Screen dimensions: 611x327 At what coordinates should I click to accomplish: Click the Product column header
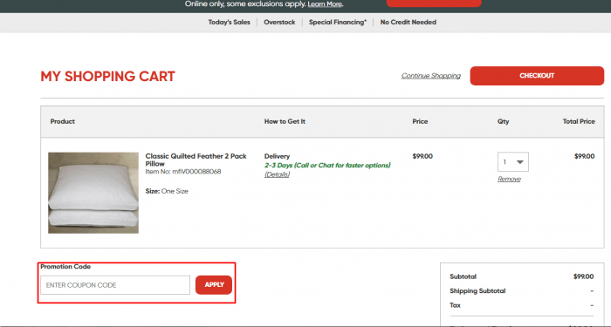pyautogui.click(x=62, y=121)
